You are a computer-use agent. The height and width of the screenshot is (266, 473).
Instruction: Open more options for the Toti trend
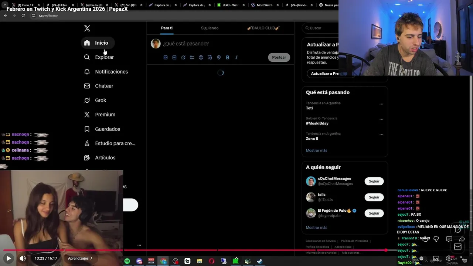381,104
